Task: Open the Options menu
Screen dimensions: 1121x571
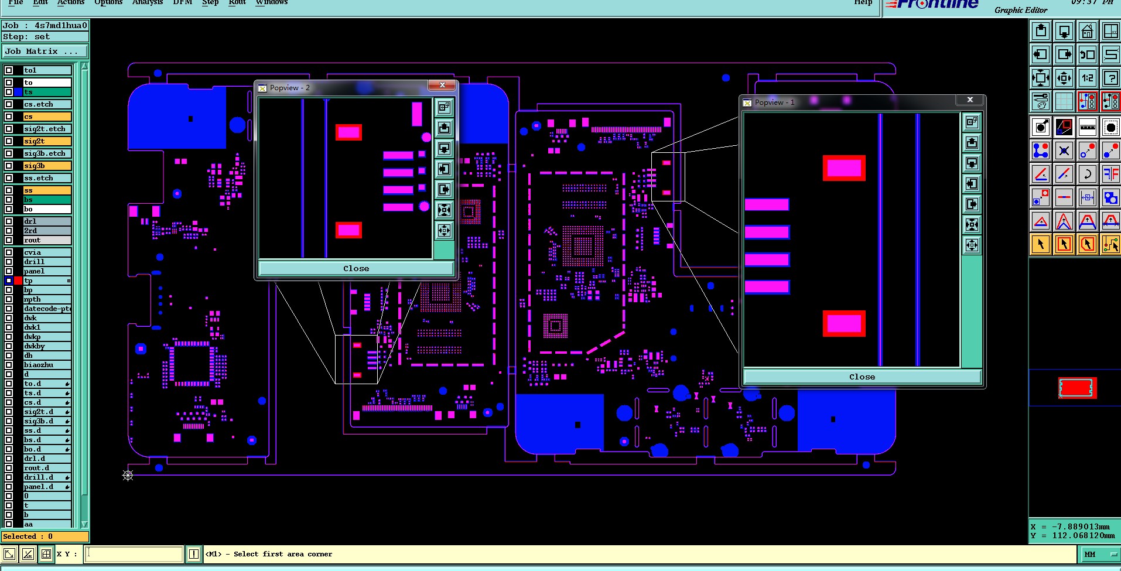Action: 108,2
